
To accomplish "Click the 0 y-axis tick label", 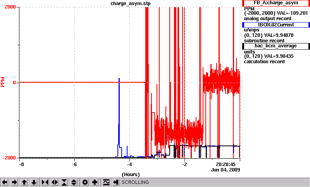I will click(x=14, y=83).
